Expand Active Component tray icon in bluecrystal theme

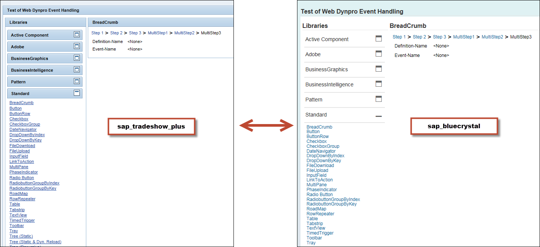coord(378,38)
